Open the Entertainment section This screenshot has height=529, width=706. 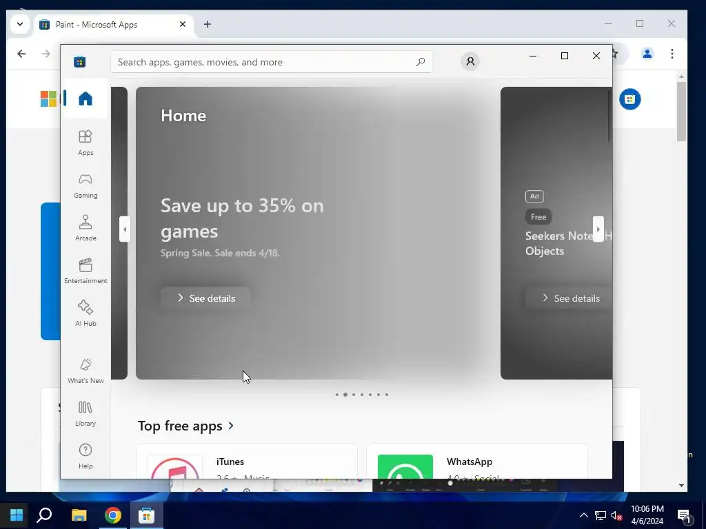click(85, 271)
